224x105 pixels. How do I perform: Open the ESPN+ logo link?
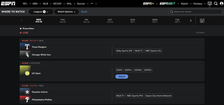[x=148, y=3]
